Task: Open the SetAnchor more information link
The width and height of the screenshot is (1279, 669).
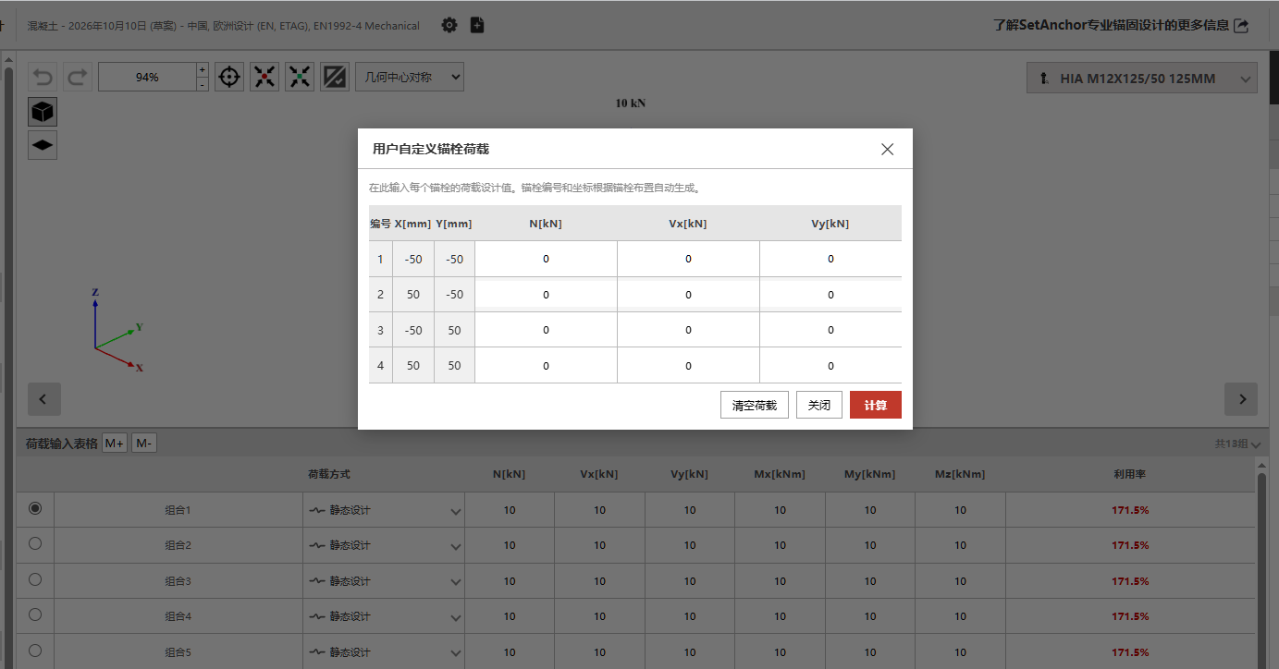Action: [1121, 25]
